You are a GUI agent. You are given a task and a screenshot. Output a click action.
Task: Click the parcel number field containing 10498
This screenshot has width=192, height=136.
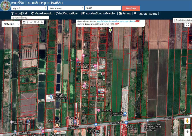(103, 8)
